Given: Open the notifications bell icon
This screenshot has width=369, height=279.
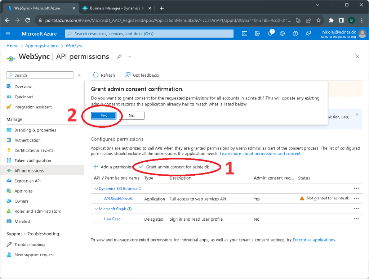Looking at the screenshot, I should (x=270, y=33).
